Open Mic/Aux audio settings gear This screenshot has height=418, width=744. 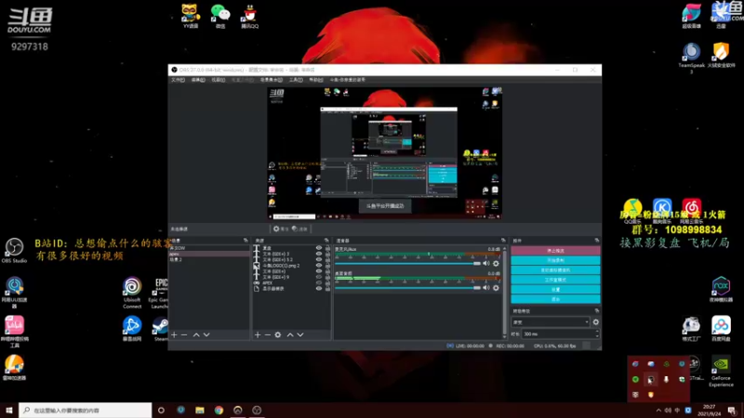click(x=496, y=263)
